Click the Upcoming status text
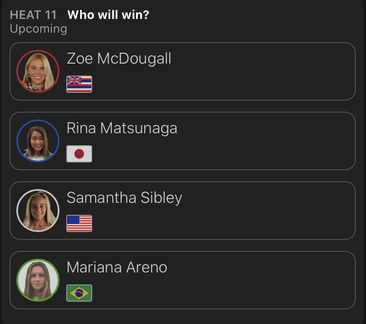The image size is (366, 324). tap(38, 29)
